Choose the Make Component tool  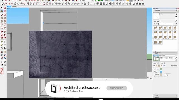(x=5, y=8)
